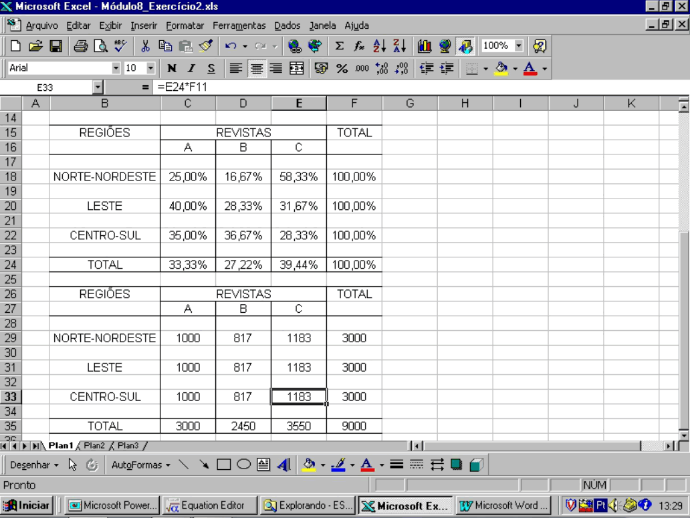Click the AutoSum sigma icon

tap(340, 46)
